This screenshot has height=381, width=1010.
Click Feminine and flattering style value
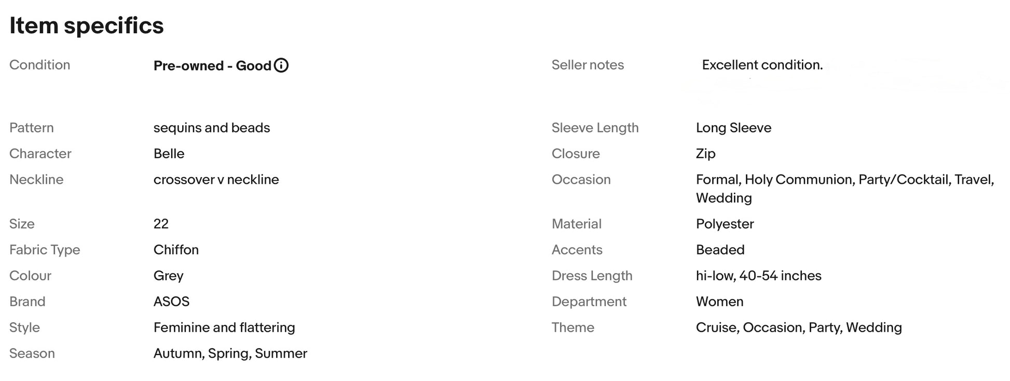tap(224, 328)
